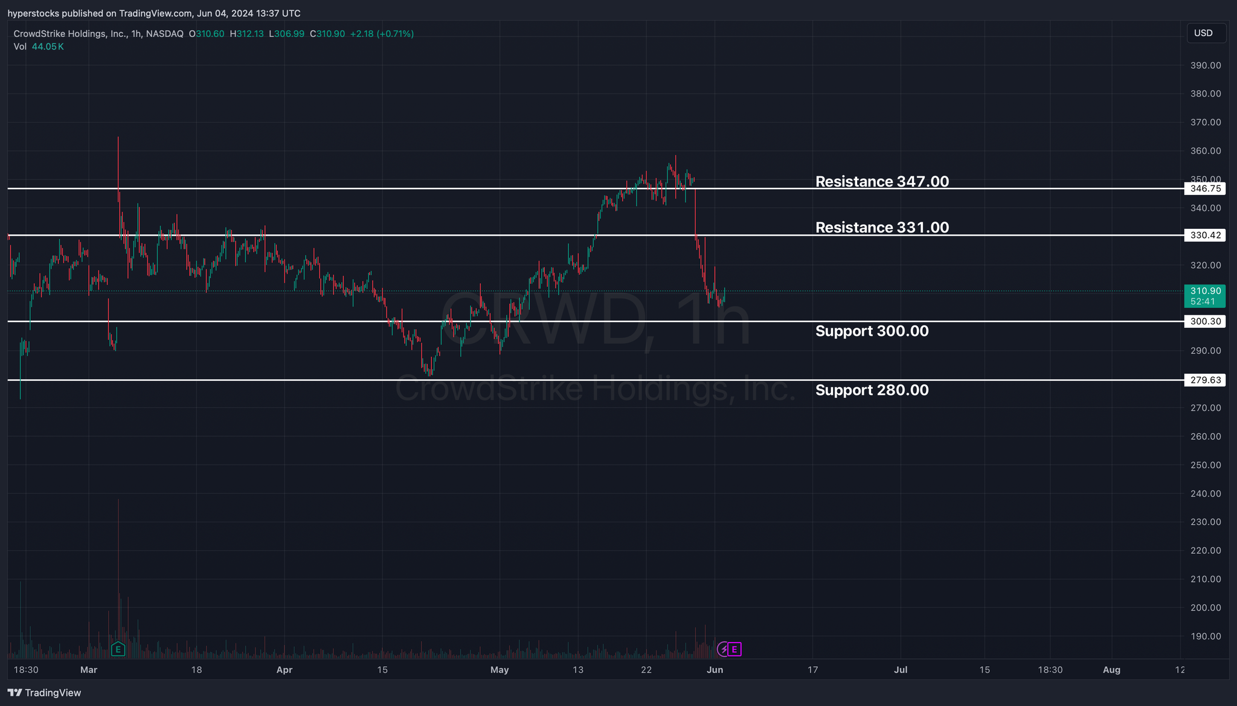Viewport: 1237px width, 706px height.
Task: Click the 346.75 price axis tag
Action: tap(1205, 188)
